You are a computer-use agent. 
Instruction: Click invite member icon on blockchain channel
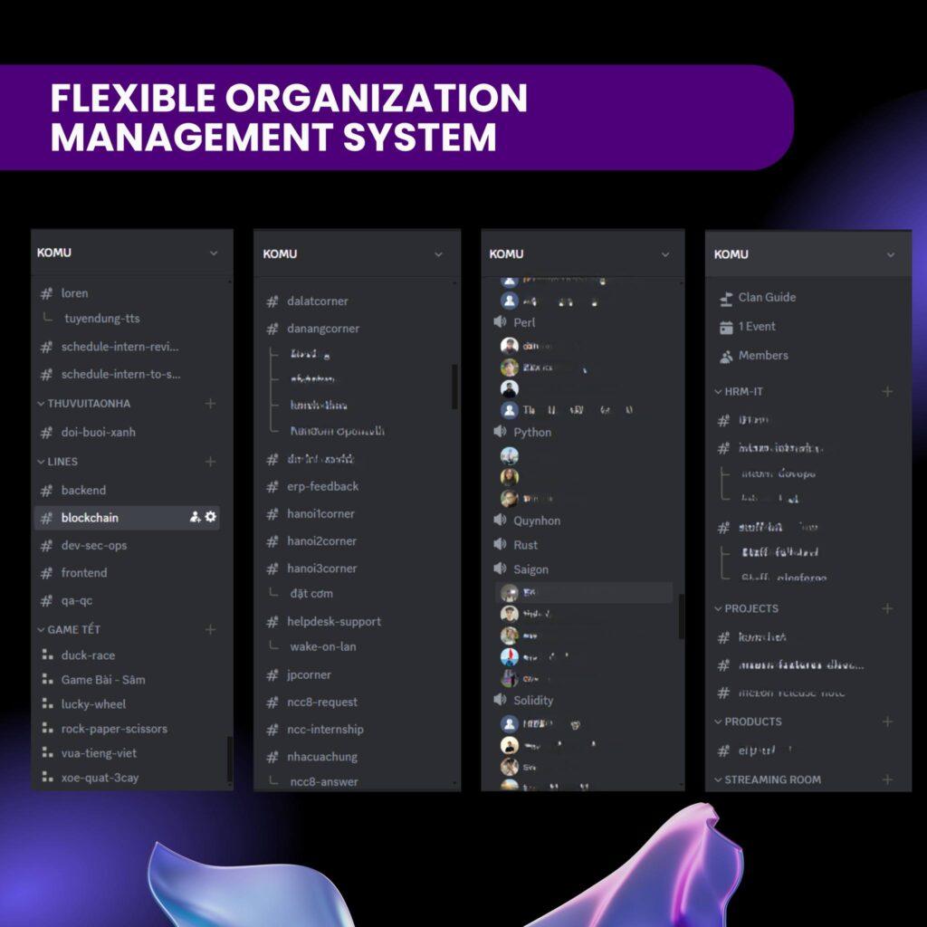195,517
